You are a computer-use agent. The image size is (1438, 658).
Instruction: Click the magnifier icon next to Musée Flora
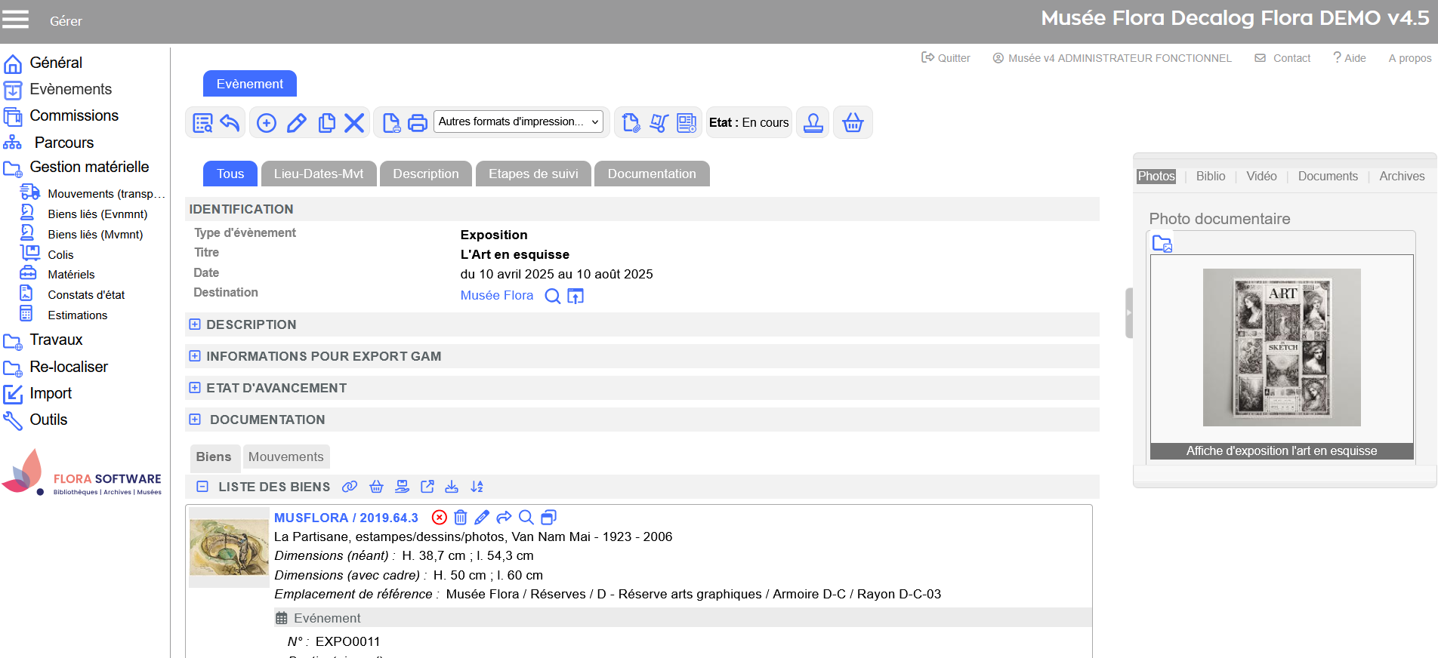553,296
